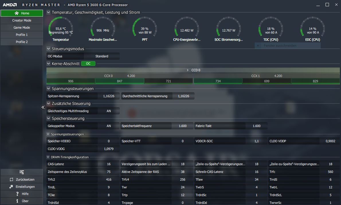Toggle the green OC badge
Viewport: 341px width, 205px height.
point(88,64)
